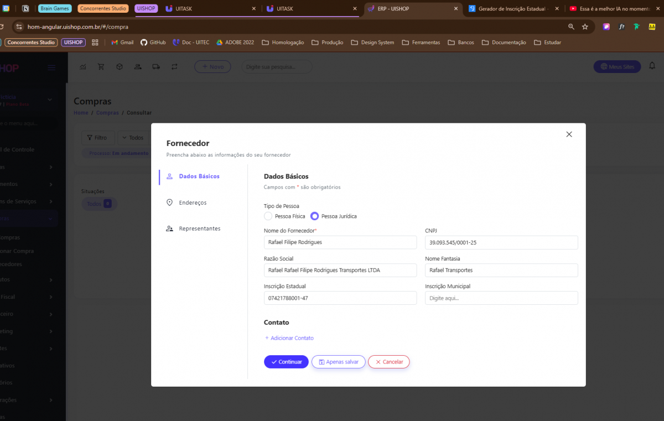Open the GitHub bookmark
This screenshot has width=664, height=421.
click(153, 42)
